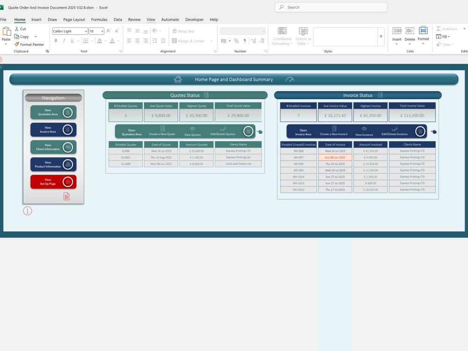
Task: Click the red info circle icon
Action: (x=28, y=211)
